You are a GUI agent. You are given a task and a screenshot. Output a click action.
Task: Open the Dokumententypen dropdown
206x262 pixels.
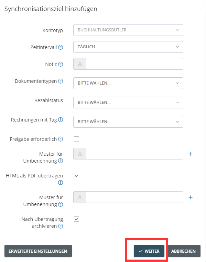pyautogui.click(x=128, y=83)
